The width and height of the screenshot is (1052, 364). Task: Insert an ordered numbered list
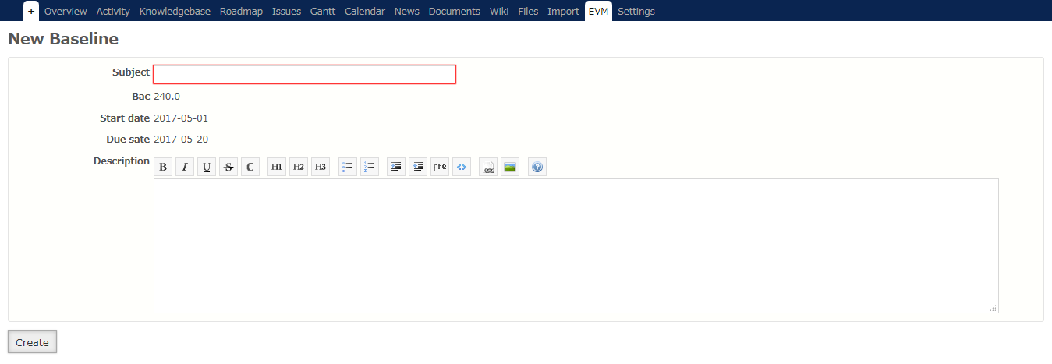click(370, 167)
